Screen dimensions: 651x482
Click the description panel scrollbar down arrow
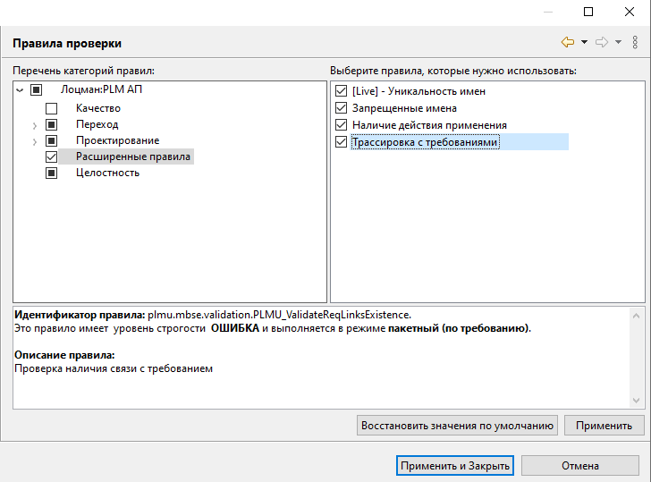pos(636,401)
